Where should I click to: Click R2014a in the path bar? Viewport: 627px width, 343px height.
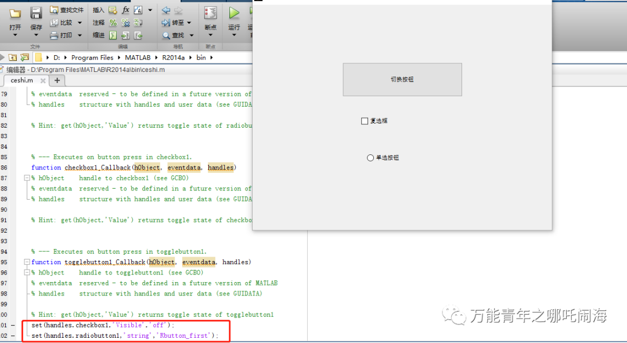(173, 57)
